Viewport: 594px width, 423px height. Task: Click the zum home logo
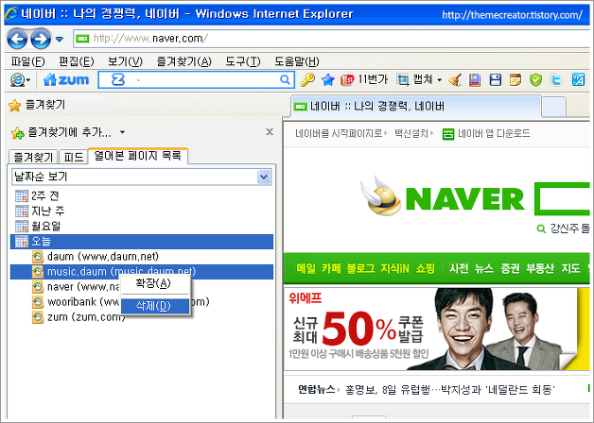click(x=66, y=80)
